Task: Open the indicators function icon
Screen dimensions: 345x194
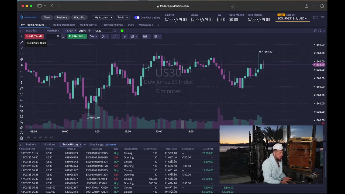Action: click(x=125, y=36)
